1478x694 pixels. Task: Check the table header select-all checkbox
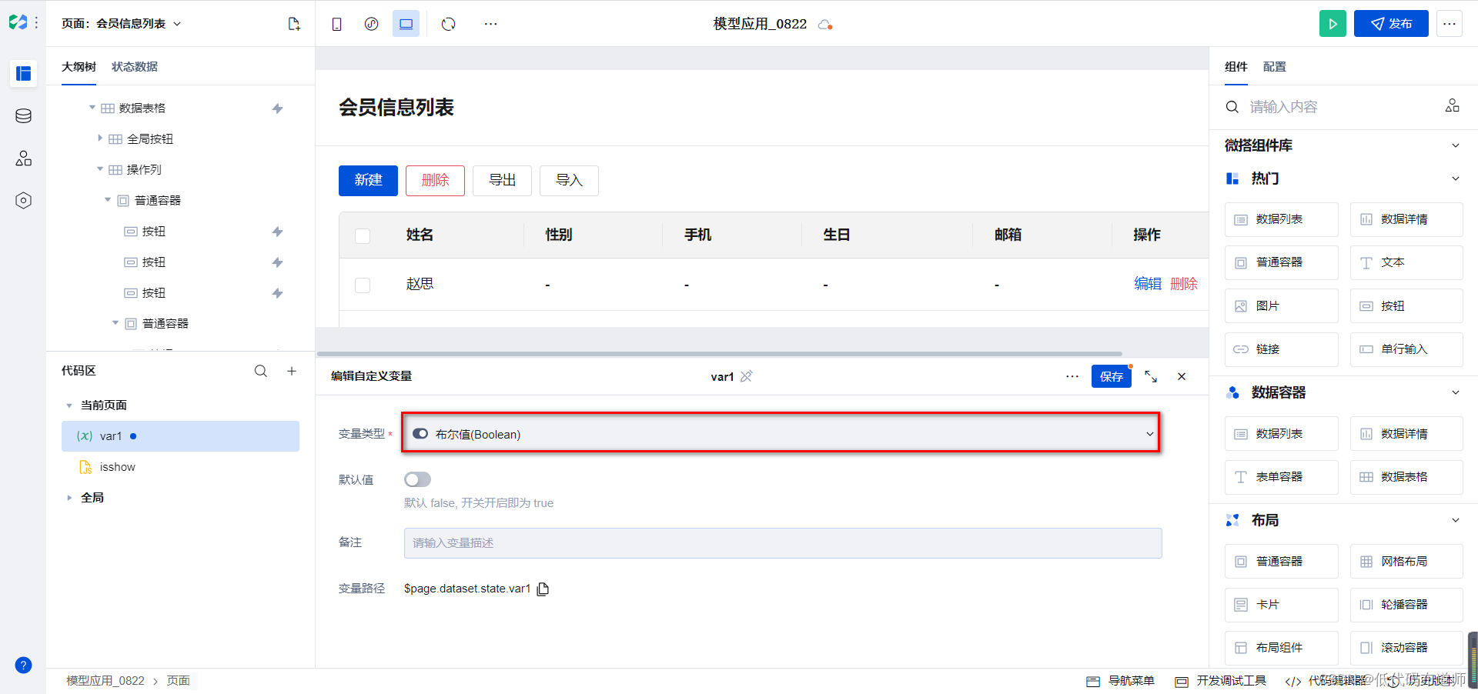(x=363, y=235)
